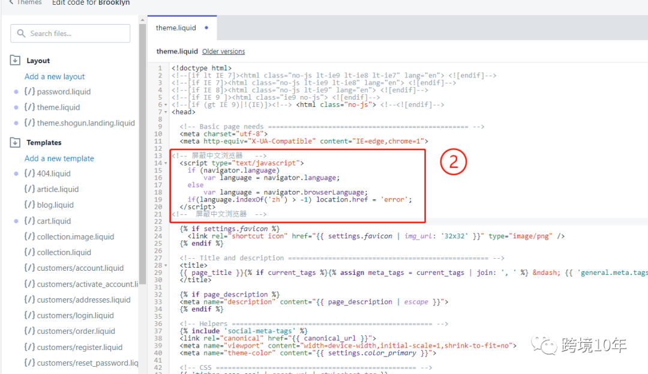Click the canonical link line

click(x=278, y=339)
